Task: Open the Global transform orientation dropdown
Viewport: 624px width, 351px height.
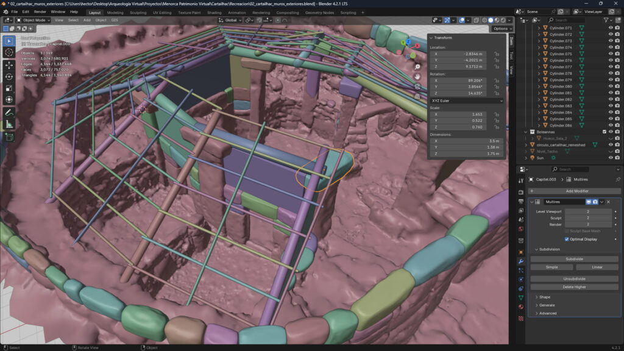Action: [230, 20]
